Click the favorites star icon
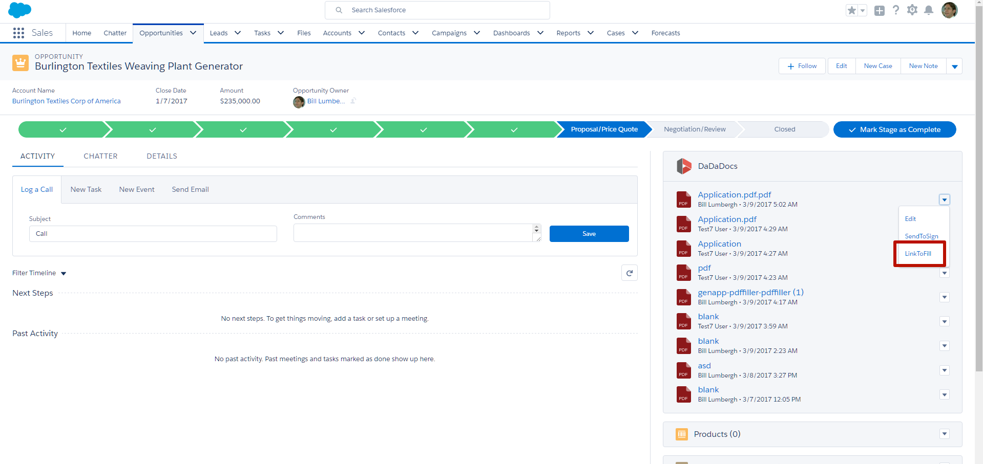Image resolution: width=983 pixels, height=464 pixels. (x=852, y=10)
